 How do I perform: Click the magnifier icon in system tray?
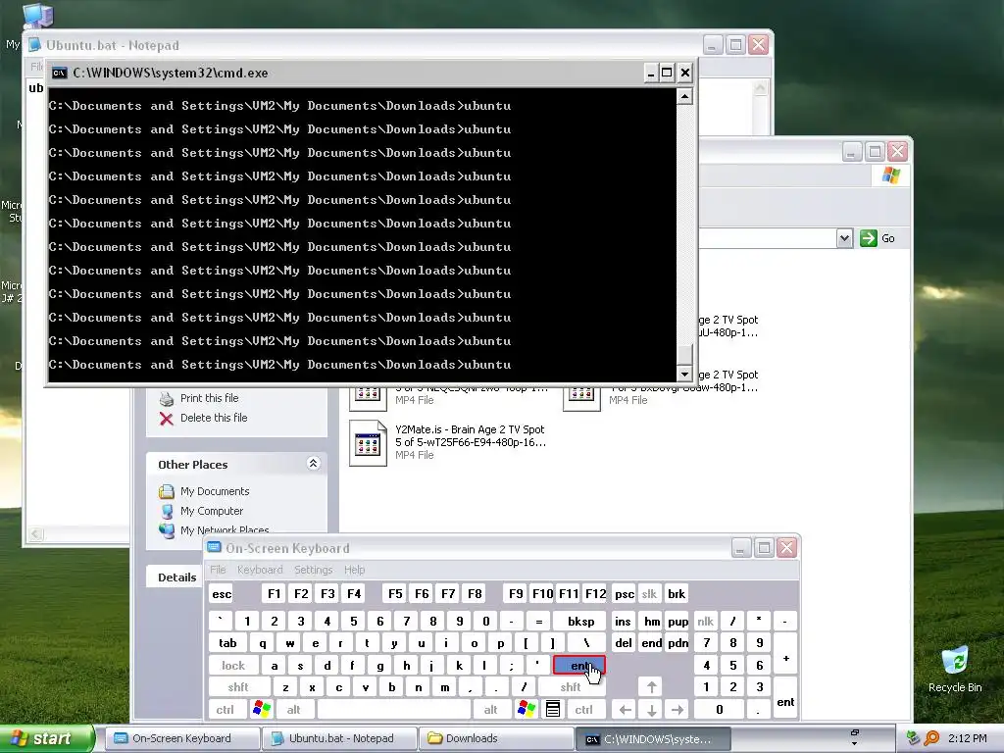(x=931, y=738)
